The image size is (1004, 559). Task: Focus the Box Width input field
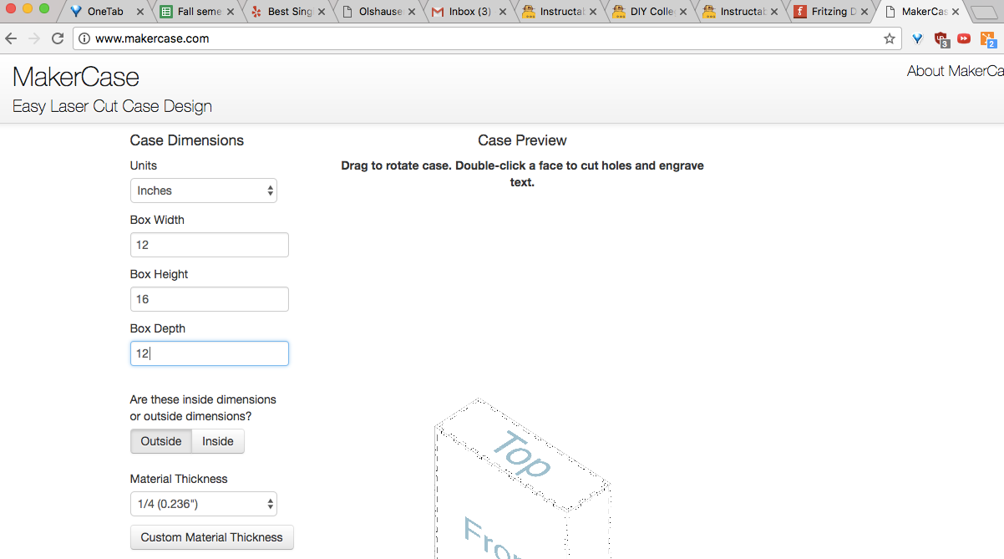[210, 245]
